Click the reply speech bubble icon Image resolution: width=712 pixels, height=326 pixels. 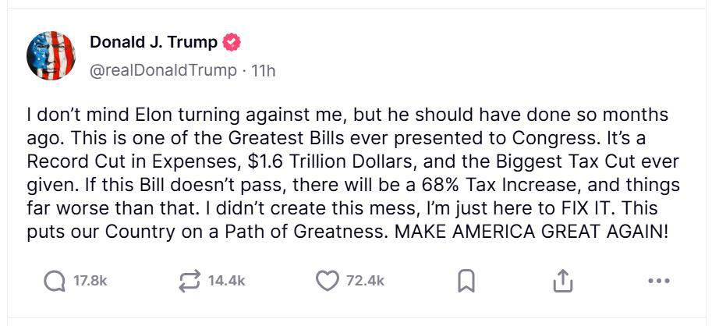[54, 282]
